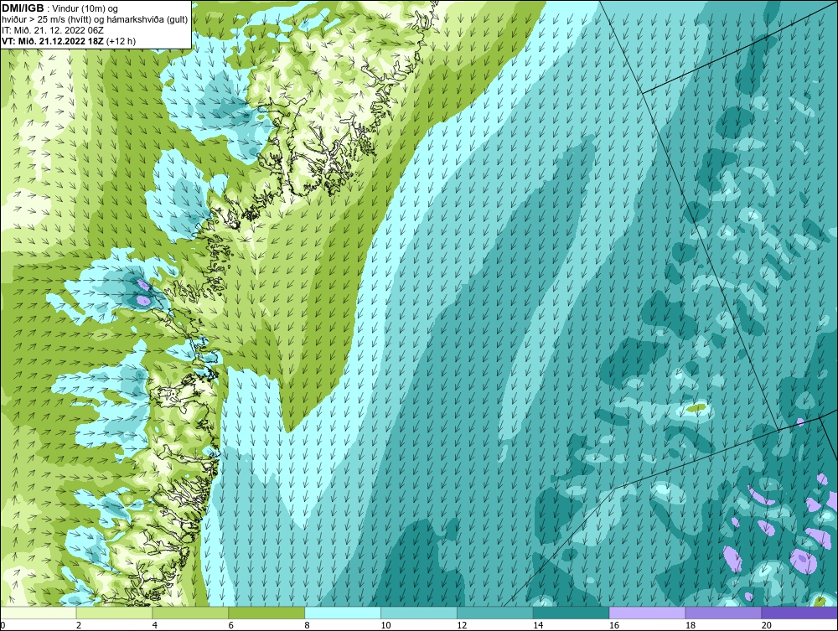The image size is (838, 631).
Task: Click the 10–12 m/s light teal swatch
Action: point(419,613)
